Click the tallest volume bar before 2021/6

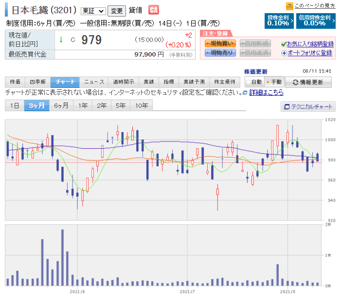pos(62,257)
